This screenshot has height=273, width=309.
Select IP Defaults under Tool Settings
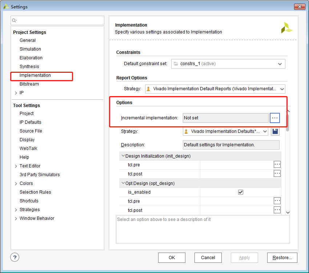[x=30, y=122]
